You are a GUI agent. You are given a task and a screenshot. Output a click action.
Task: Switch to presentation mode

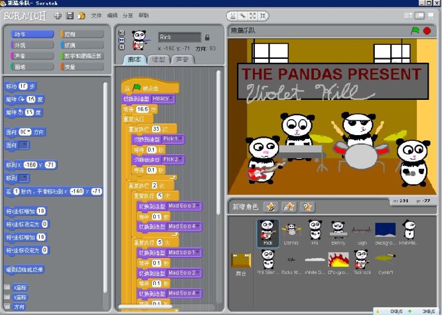pos(430,15)
